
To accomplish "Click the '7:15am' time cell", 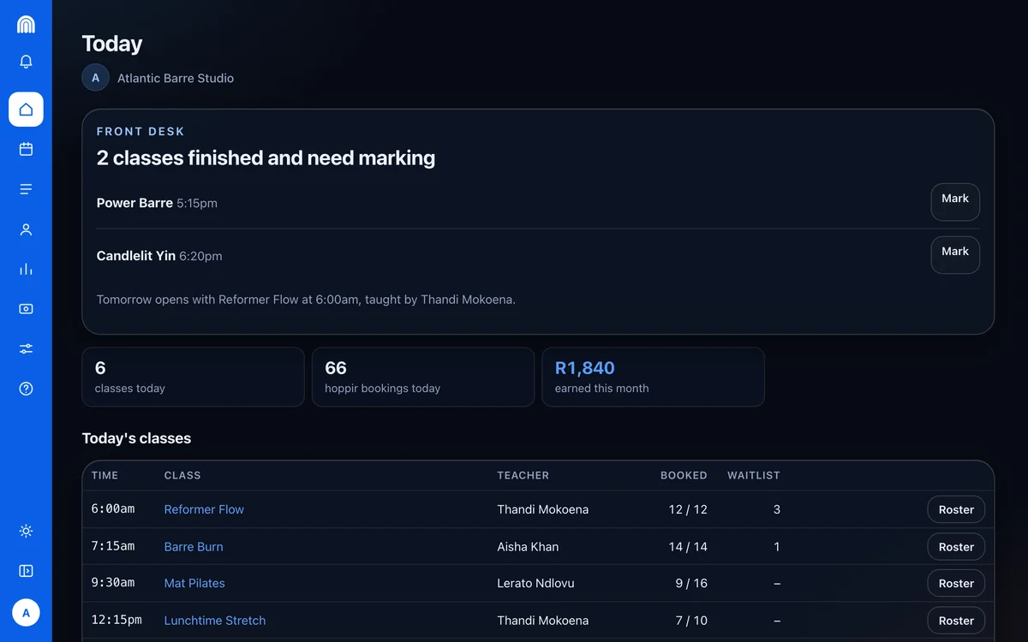I will point(113,546).
